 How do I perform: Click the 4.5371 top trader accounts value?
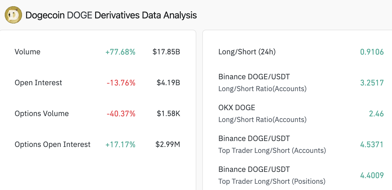(372, 144)
